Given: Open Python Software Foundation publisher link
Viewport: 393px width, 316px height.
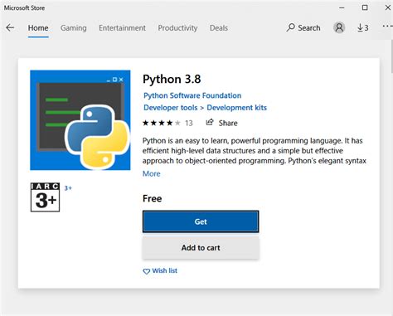Looking at the screenshot, I should click(192, 95).
